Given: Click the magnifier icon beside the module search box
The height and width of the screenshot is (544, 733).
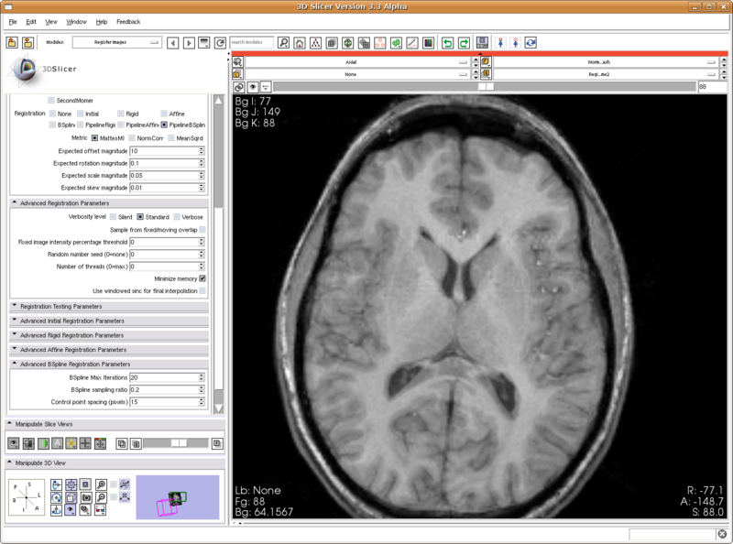Looking at the screenshot, I should (x=284, y=43).
